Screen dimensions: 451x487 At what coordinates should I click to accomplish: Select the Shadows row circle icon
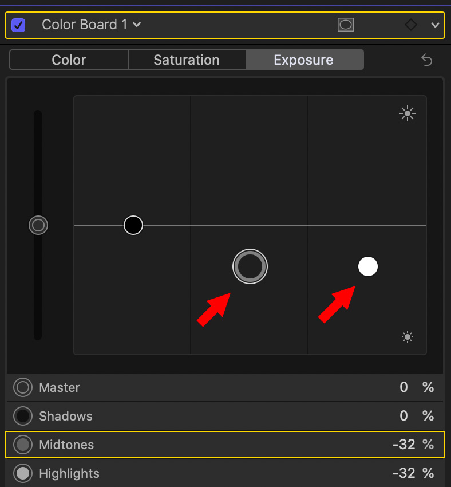tap(23, 417)
